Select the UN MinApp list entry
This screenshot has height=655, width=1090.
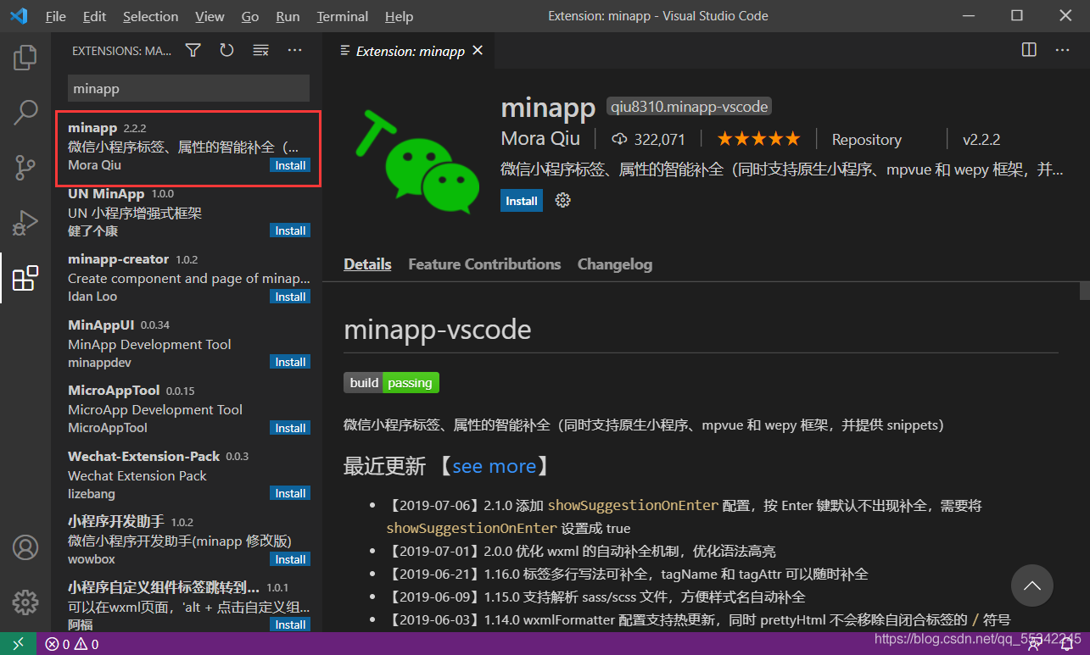point(188,213)
